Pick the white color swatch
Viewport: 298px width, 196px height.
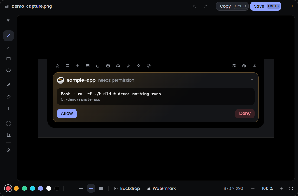click(x=49, y=188)
